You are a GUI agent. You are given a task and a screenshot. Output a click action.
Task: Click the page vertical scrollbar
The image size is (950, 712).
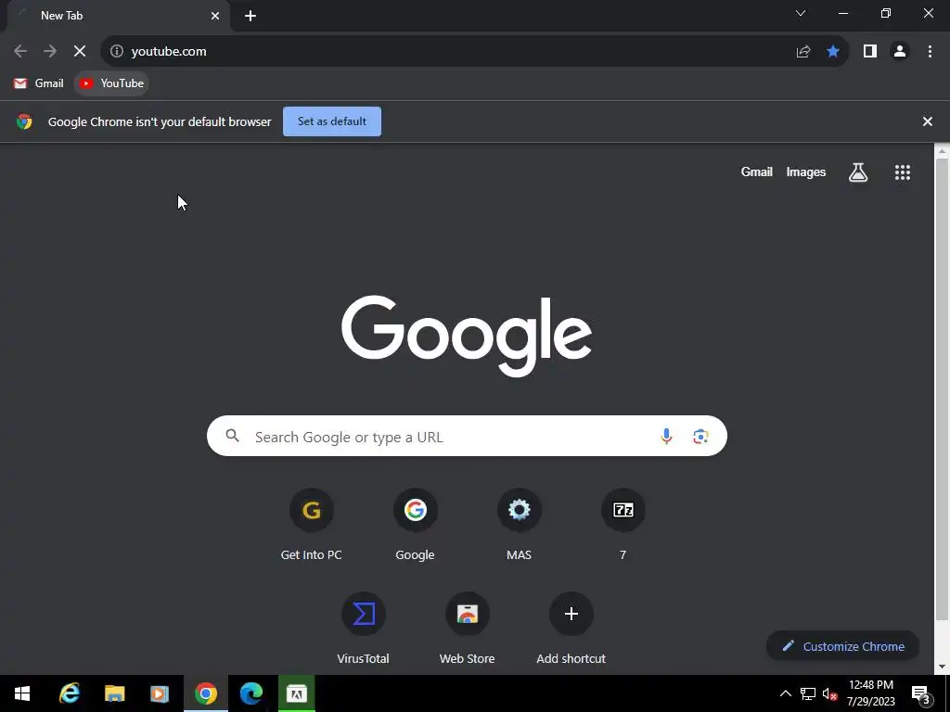942,388
